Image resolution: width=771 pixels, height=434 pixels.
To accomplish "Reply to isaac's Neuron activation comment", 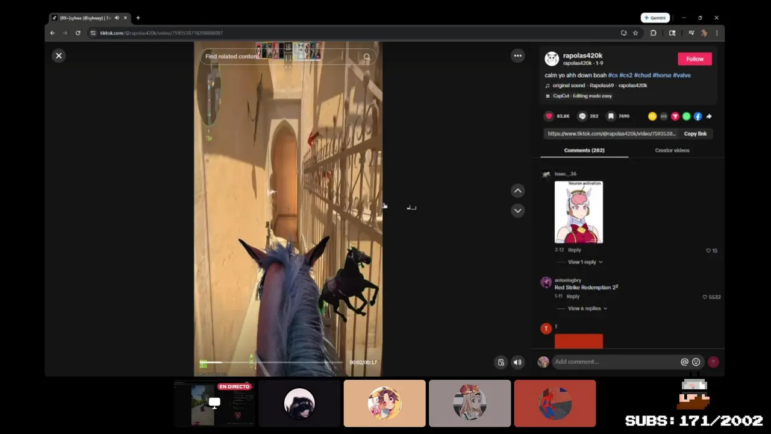I will (575, 250).
